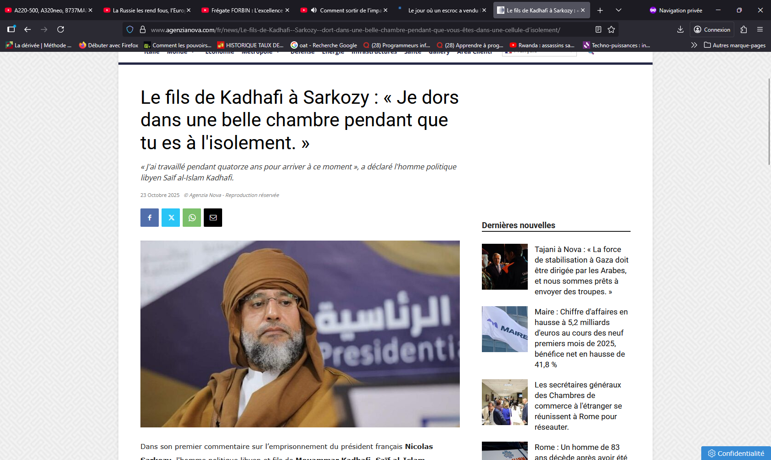The image size is (771, 460).
Task: Share article on Facebook
Action: coord(150,218)
